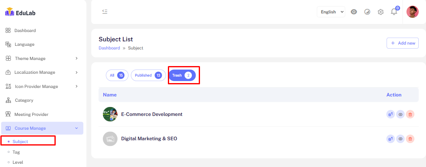Click the Add new button
The image size is (426, 167).
tap(402, 43)
